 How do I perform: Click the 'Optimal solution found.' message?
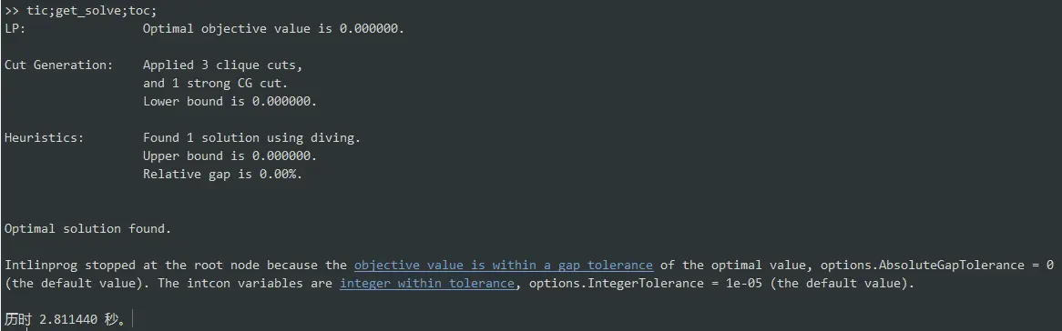tap(88, 229)
